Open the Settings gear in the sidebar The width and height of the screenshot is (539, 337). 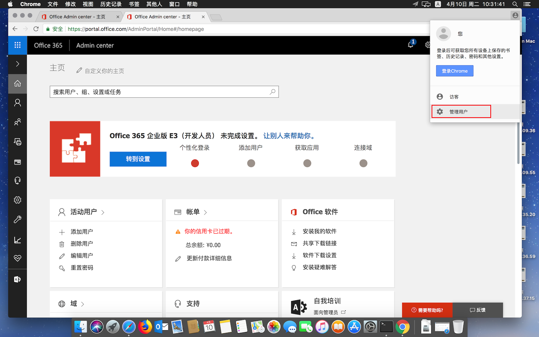click(x=18, y=200)
